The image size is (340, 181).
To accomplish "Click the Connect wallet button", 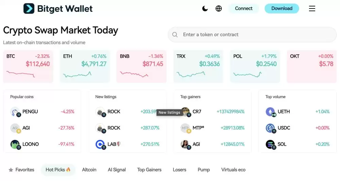I will pyautogui.click(x=244, y=8).
